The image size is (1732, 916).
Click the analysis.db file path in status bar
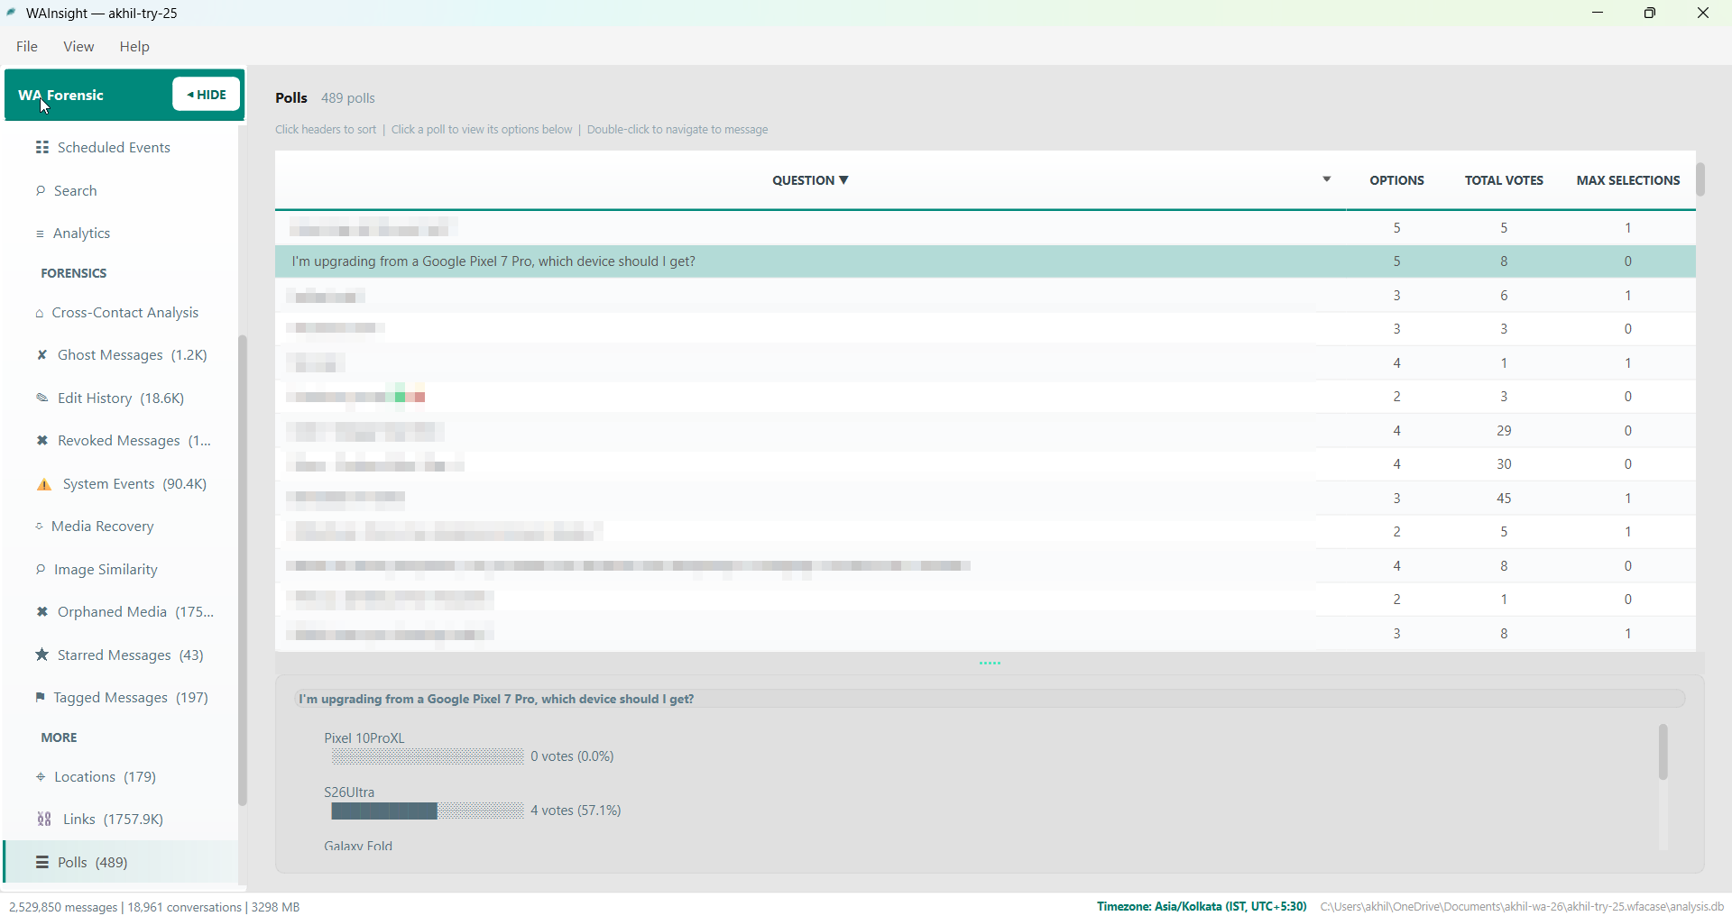(1523, 907)
